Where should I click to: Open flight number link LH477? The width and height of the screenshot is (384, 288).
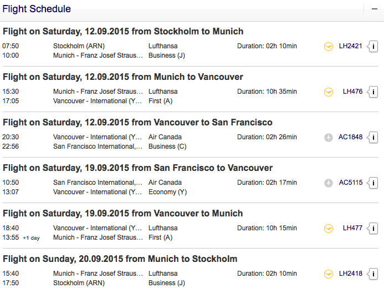point(352,228)
